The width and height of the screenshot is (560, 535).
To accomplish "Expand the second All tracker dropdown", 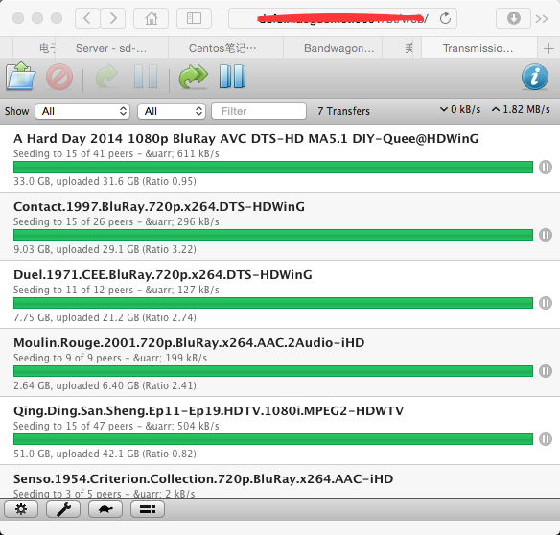I will (172, 111).
